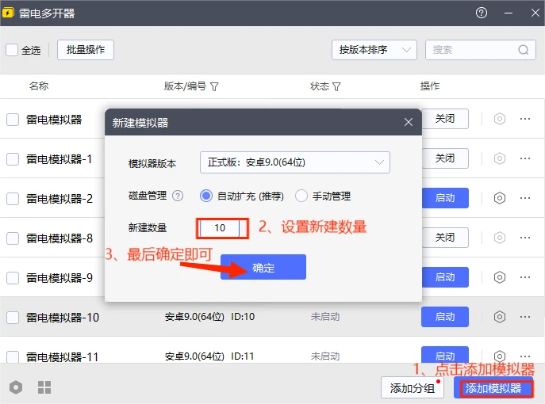Screen dimensions: 545x404
Task: Click the search magnifier icon
Action: tap(524, 50)
